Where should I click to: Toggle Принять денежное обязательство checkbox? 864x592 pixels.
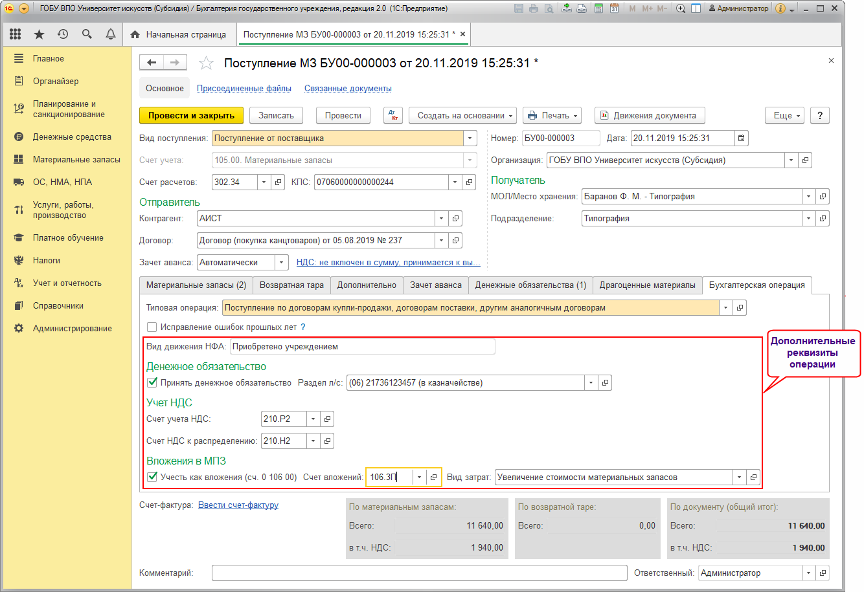(152, 382)
